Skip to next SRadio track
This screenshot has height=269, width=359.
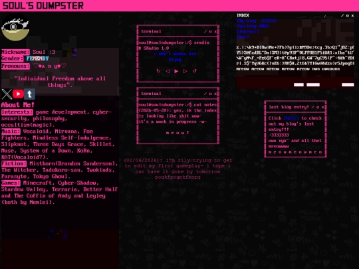(x=185, y=71)
